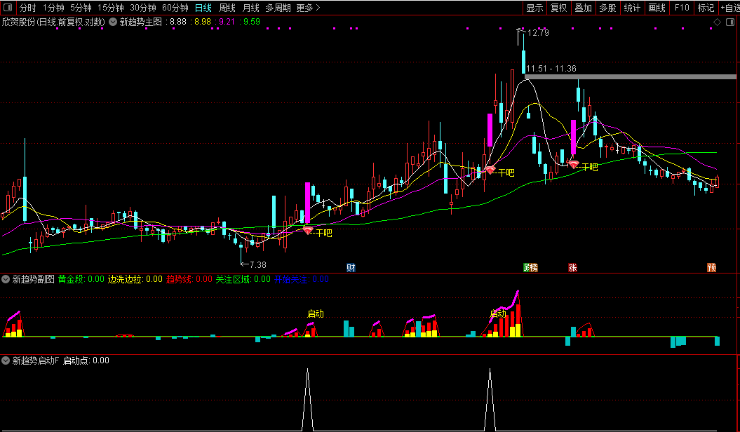Click the 欣贺股份 chart title

pos(53,22)
